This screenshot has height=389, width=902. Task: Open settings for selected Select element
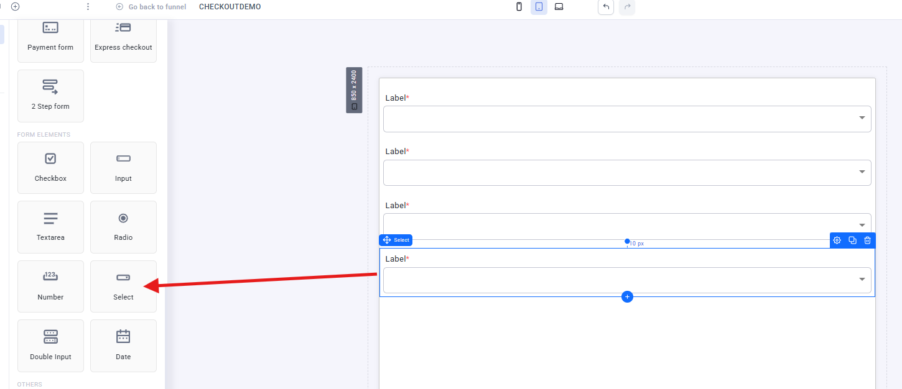tap(837, 240)
